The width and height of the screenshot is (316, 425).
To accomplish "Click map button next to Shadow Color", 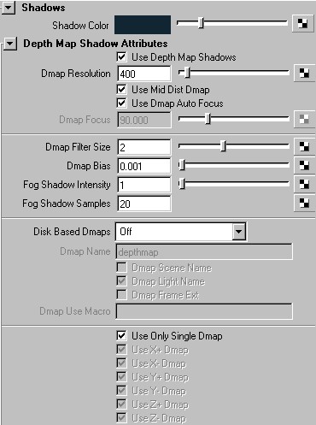I will coord(302,23).
